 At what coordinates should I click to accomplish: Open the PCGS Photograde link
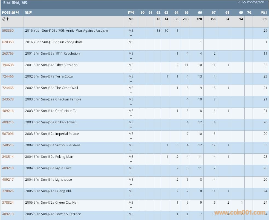[x=251, y=2]
